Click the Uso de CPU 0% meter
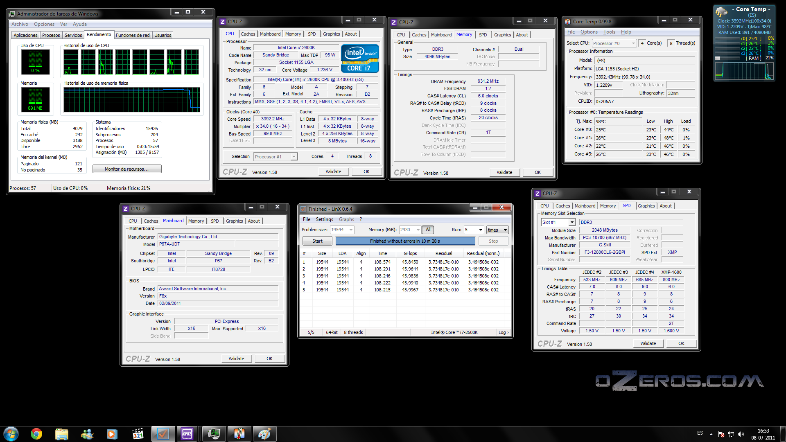The image size is (786, 442). [35, 62]
